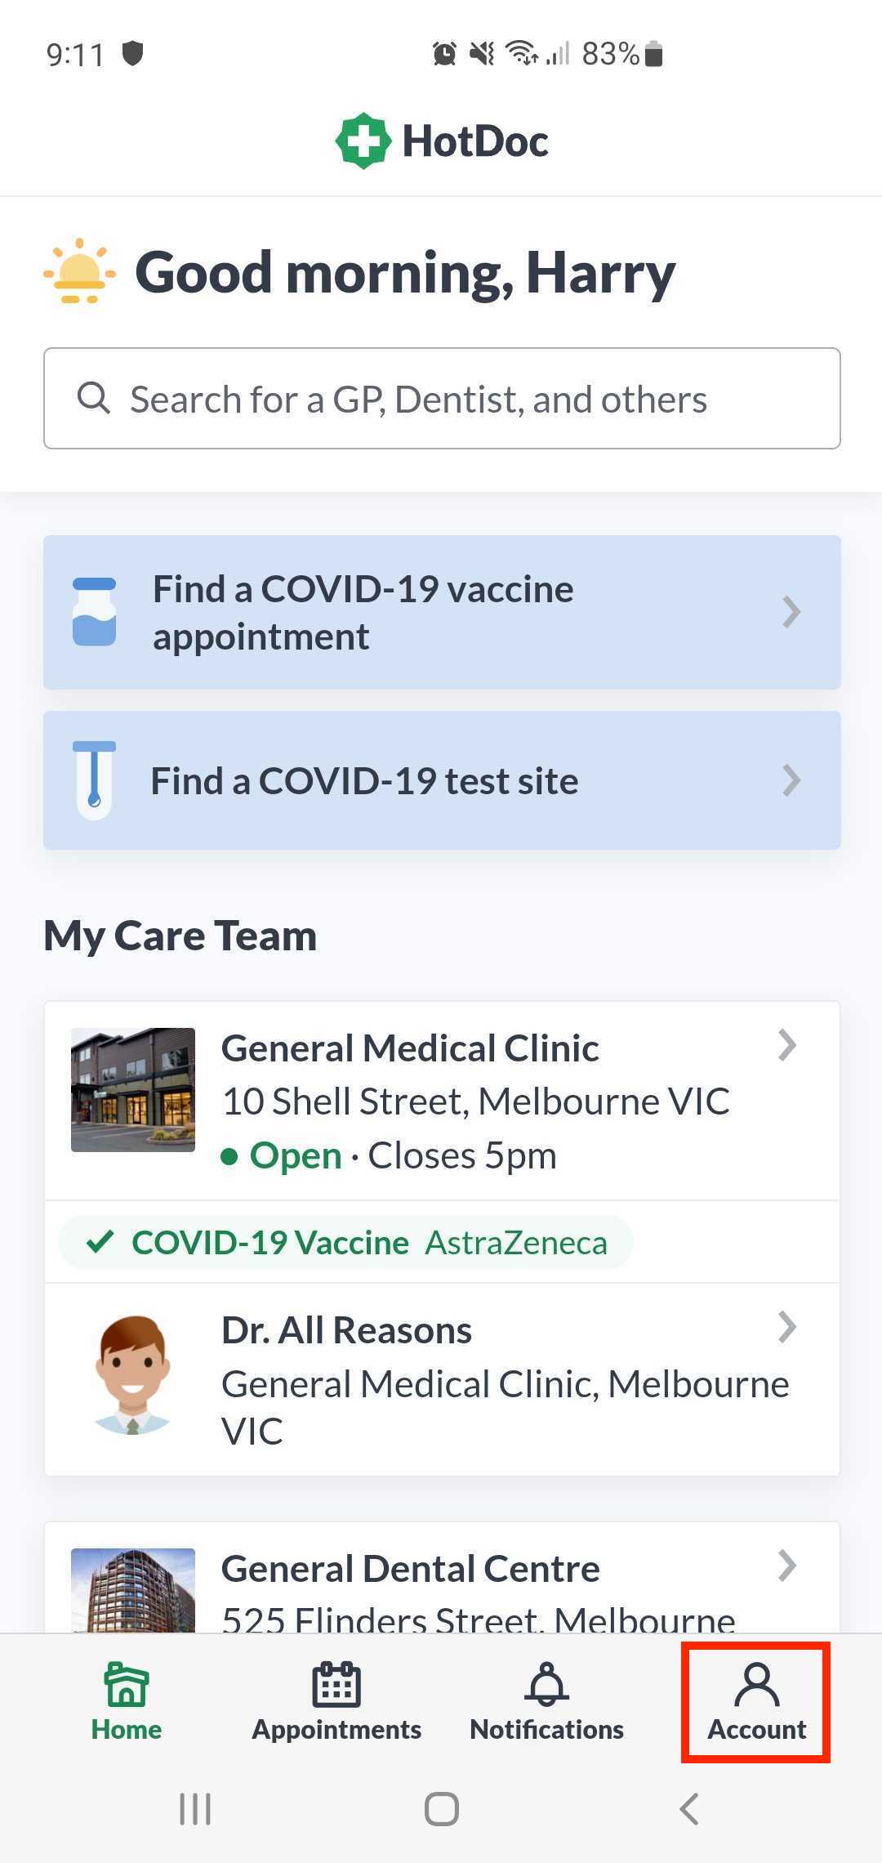Viewport: 882px width, 1863px height.
Task: Focus the GP and Dentist search field
Action: [442, 399]
